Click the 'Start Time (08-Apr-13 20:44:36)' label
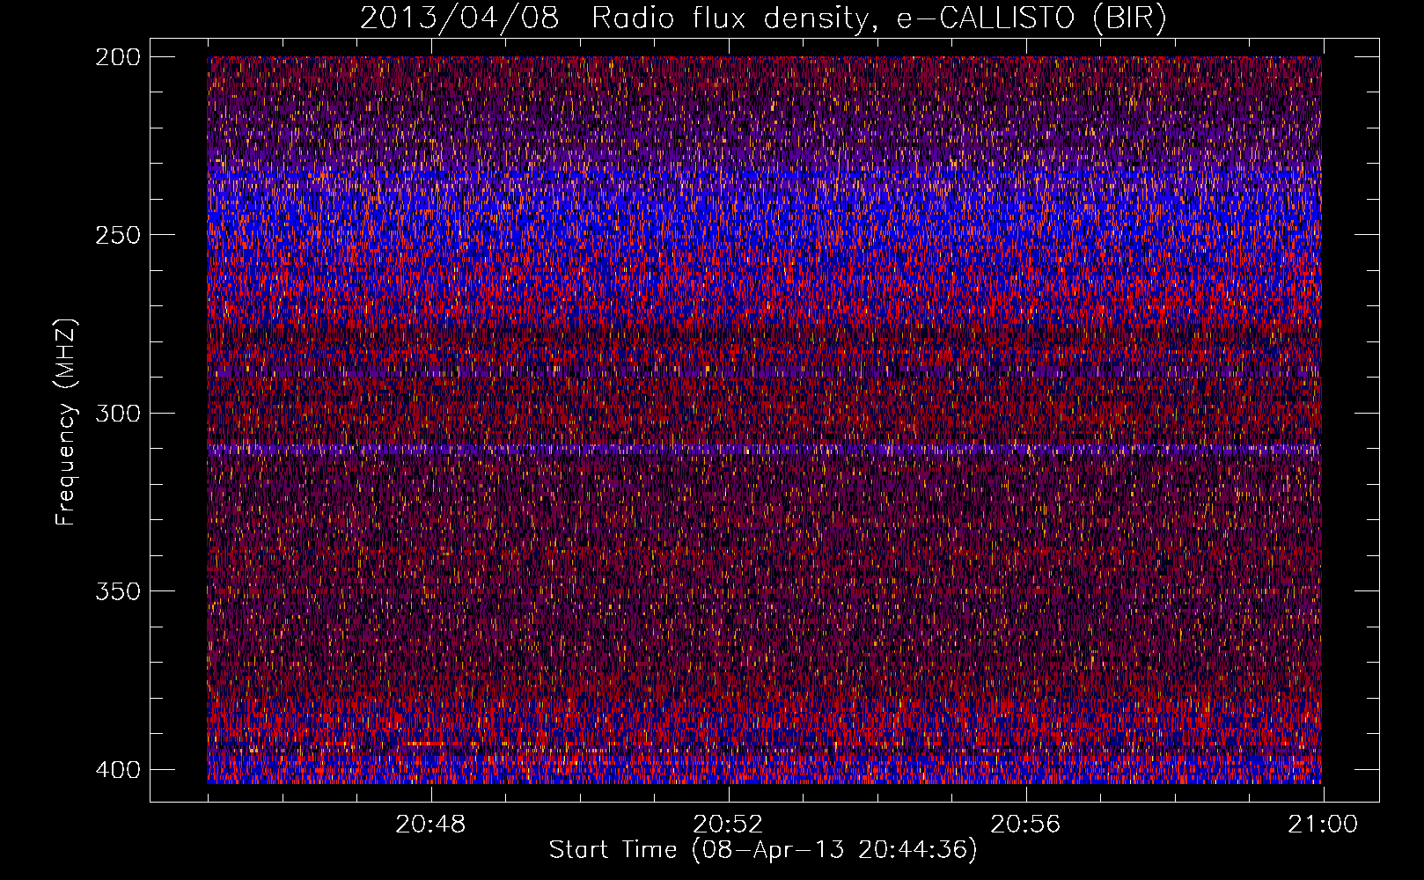Viewport: 1424px width, 880px height. (763, 850)
